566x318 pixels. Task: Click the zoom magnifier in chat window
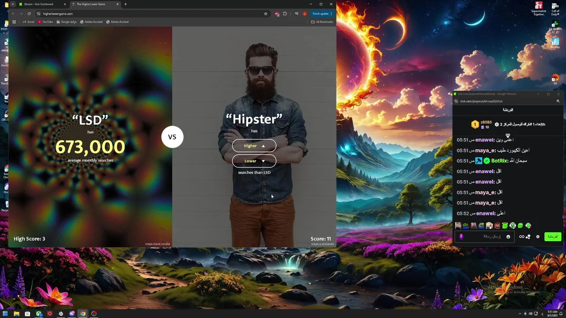pyautogui.click(x=558, y=101)
